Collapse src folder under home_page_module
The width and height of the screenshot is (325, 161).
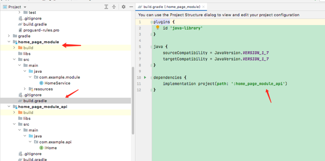click(x=14, y=59)
